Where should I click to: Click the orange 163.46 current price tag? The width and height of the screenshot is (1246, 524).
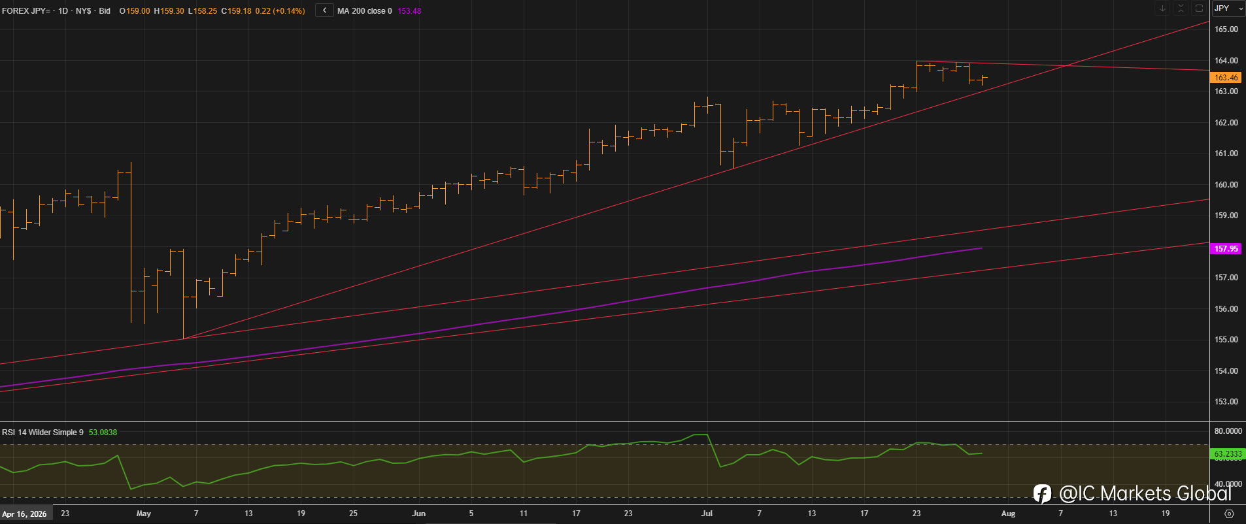(x=1226, y=77)
